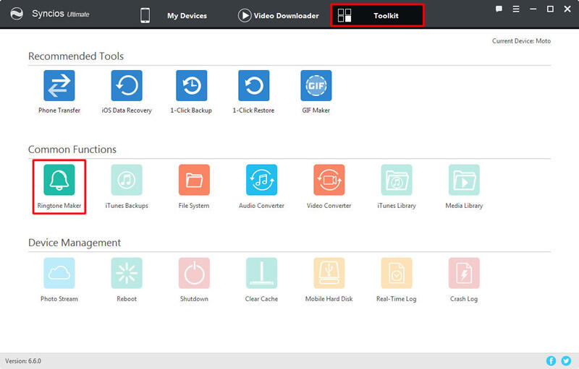Select the Toolkit tab
Image resolution: width=579 pixels, height=369 pixels.
377,15
